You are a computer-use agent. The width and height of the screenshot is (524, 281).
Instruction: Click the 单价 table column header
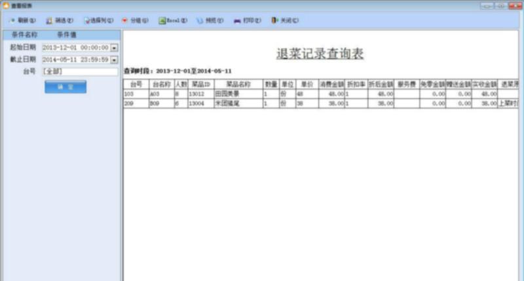pyautogui.click(x=307, y=84)
